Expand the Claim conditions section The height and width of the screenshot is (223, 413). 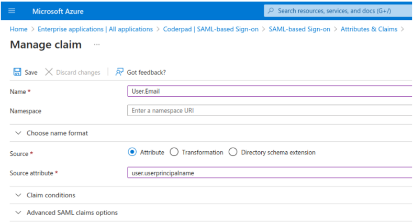point(19,195)
